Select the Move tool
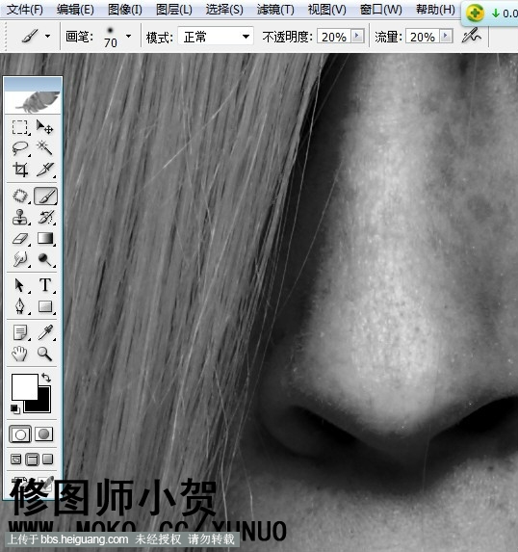Screen dimensions: 518x552 point(45,127)
